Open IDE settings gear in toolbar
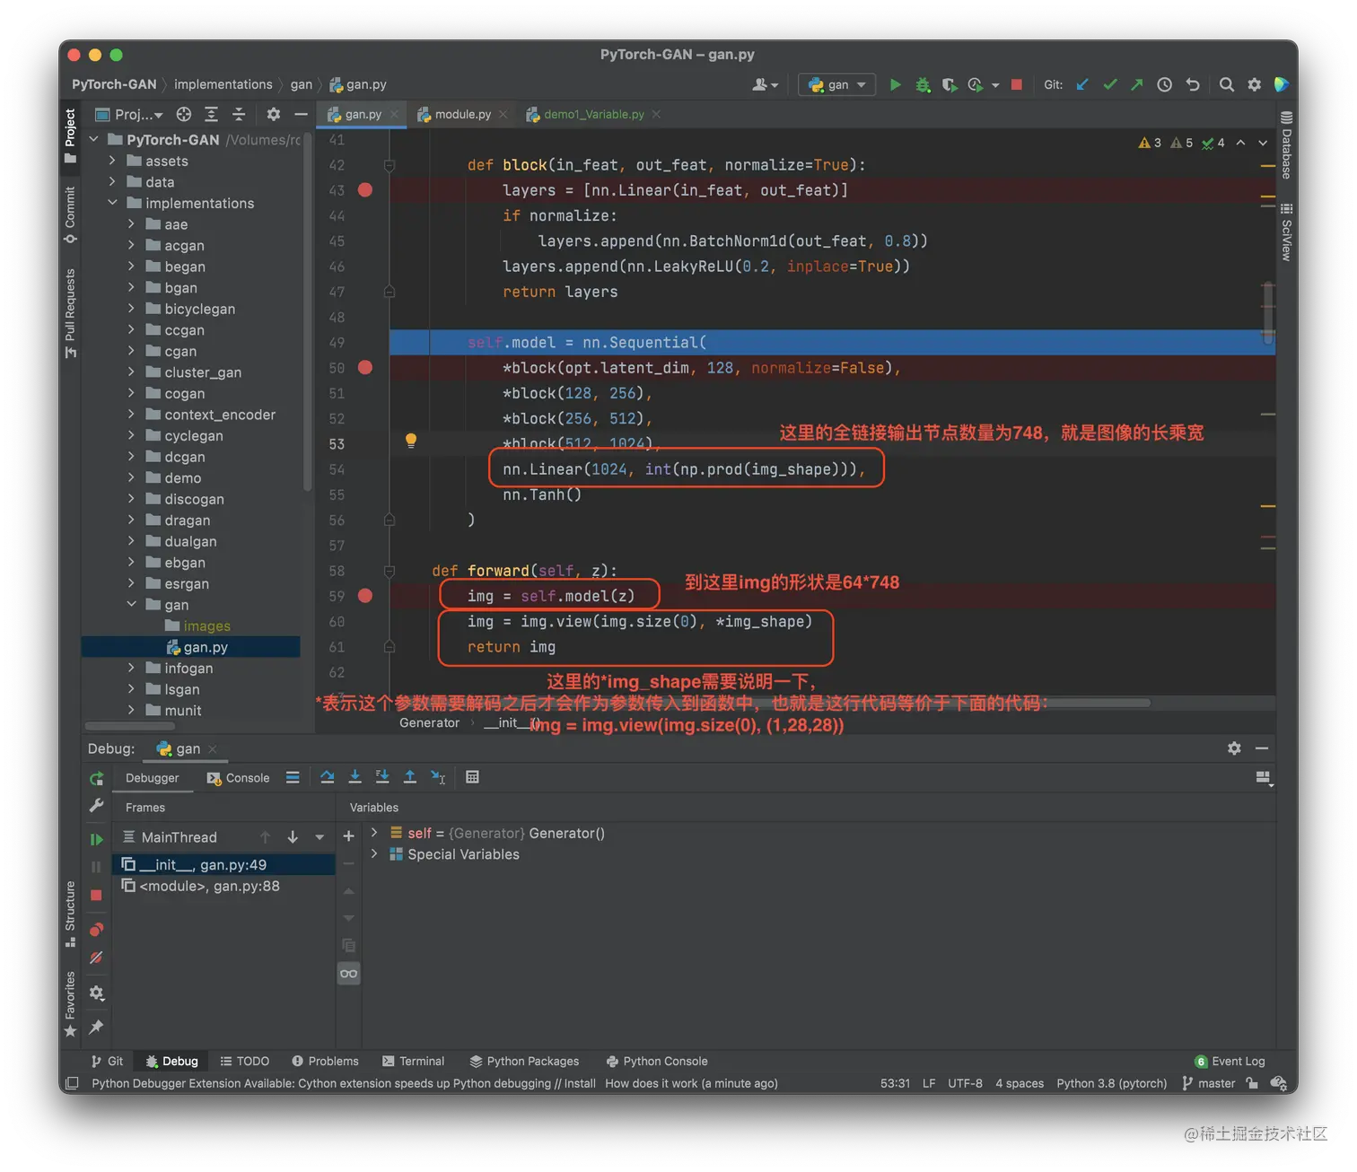Screen dimensions: 1357x1172 pyautogui.click(x=1254, y=84)
